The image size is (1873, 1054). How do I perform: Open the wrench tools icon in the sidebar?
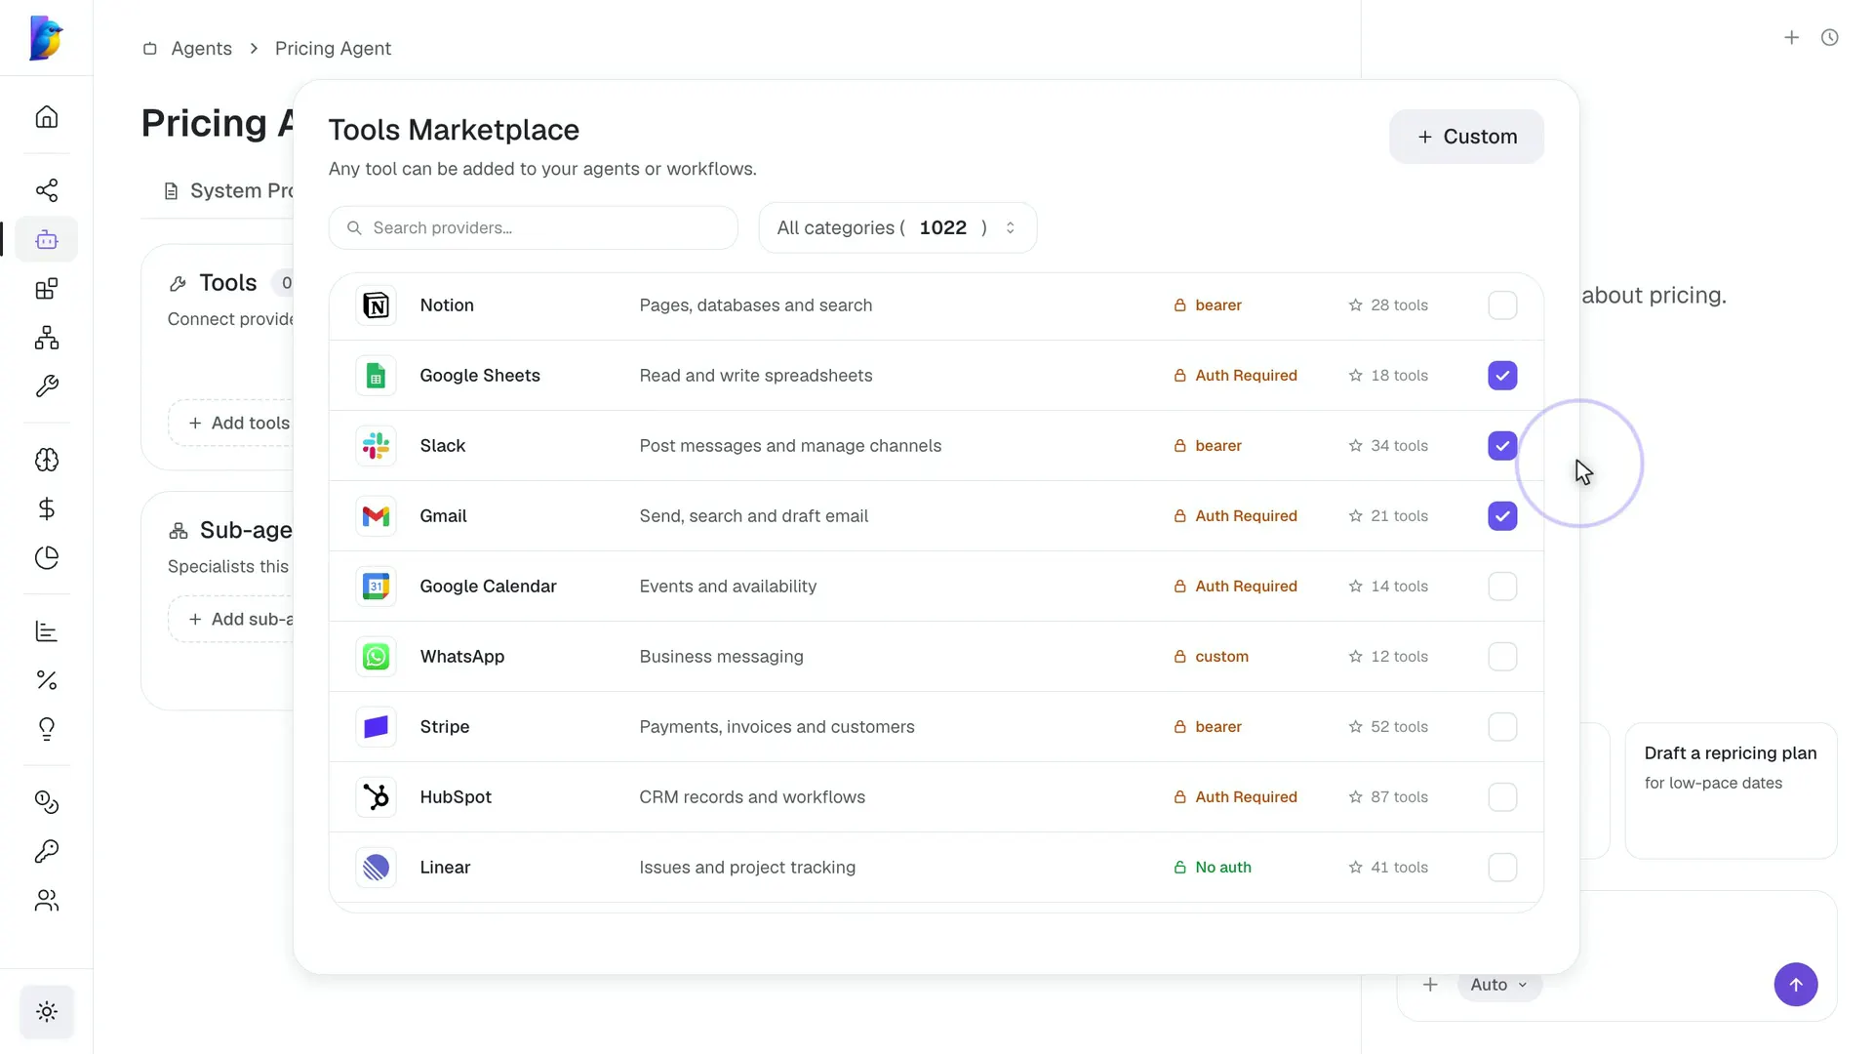[47, 386]
